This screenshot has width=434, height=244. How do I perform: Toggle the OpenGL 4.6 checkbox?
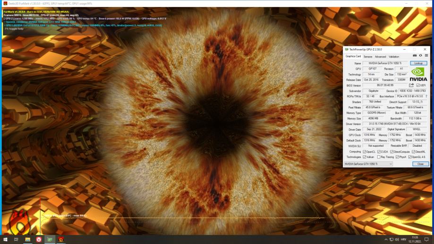pyautogui.click(x=410, y=157)
